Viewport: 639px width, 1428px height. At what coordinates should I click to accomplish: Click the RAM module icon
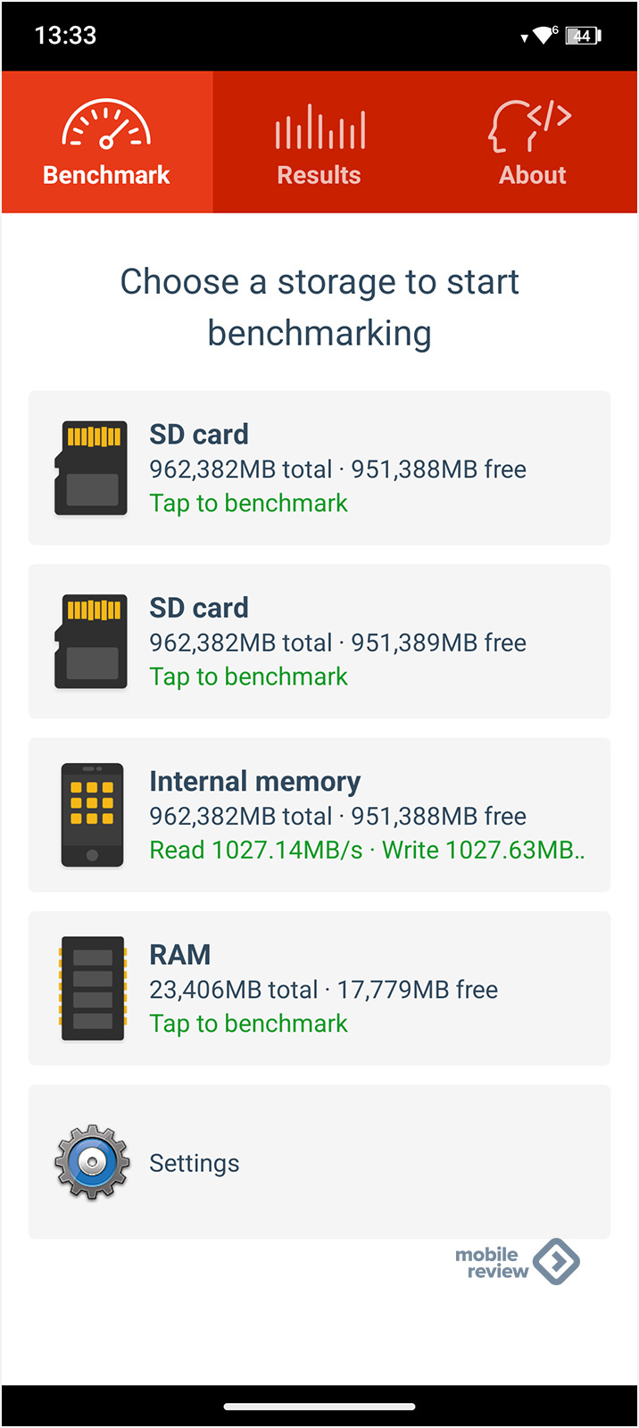coord(92,988)
